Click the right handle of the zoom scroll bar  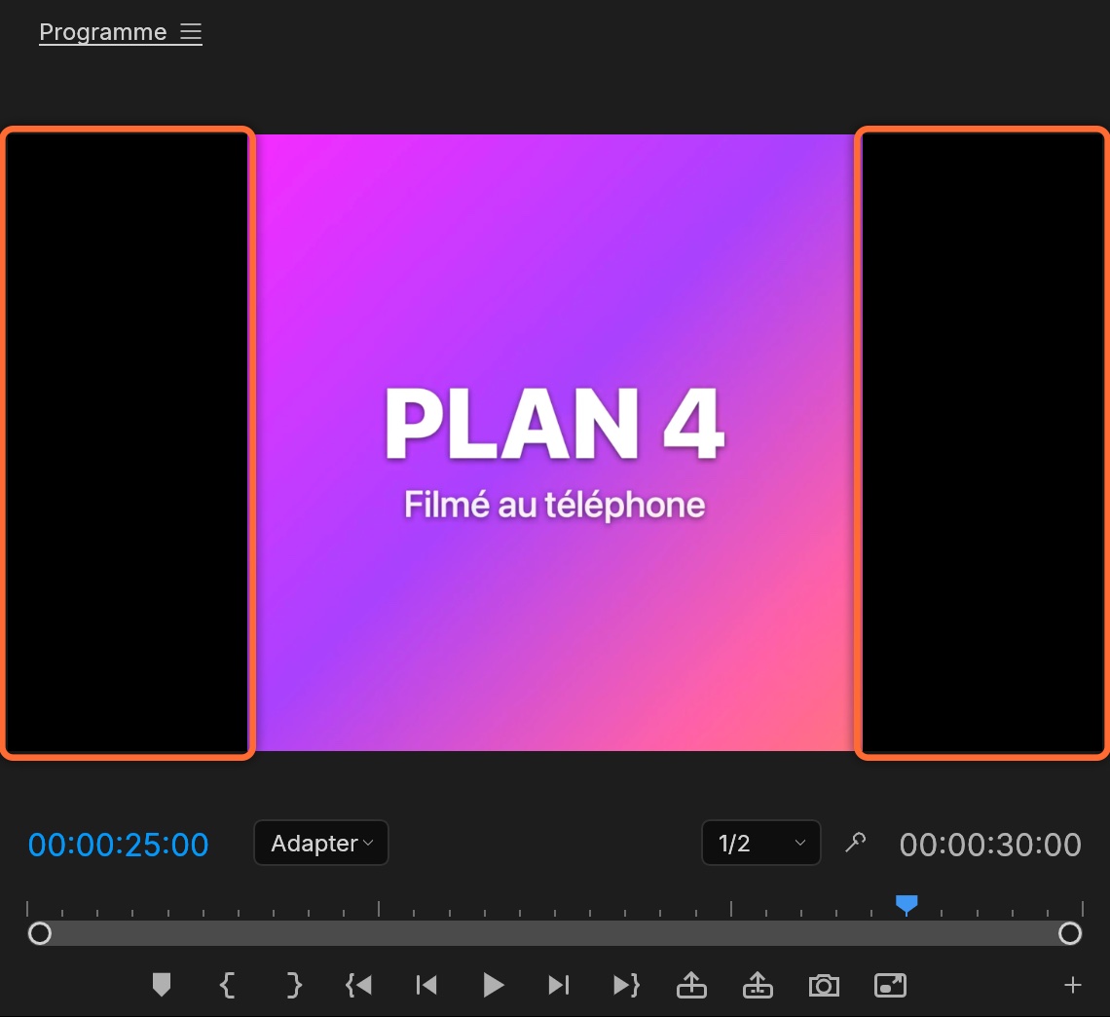coord(1070,933)
